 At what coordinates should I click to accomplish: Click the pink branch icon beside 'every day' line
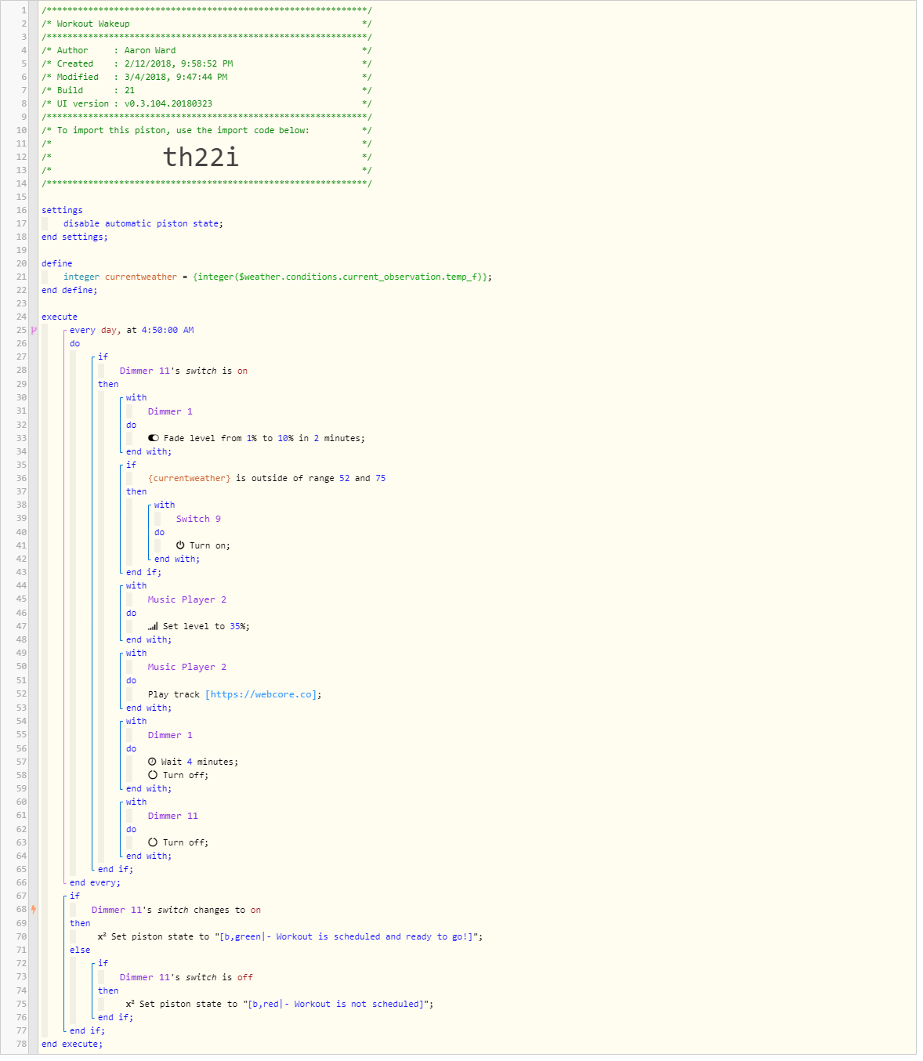tap(34, 330)
